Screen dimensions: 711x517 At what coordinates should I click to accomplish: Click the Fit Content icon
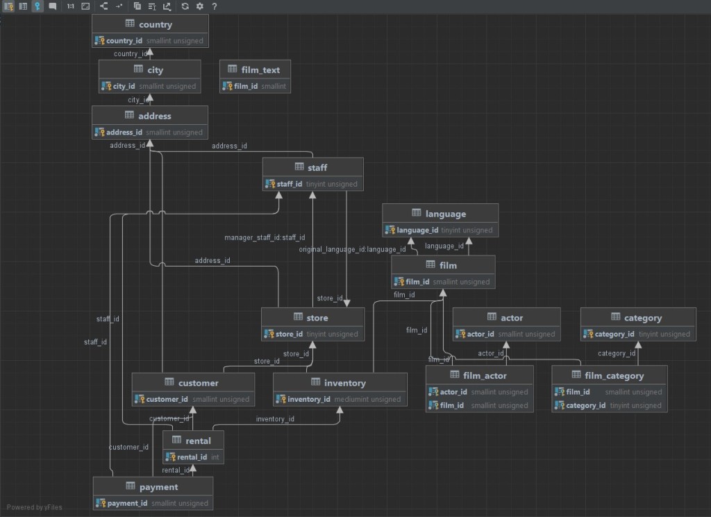click(x=85, y=6)
